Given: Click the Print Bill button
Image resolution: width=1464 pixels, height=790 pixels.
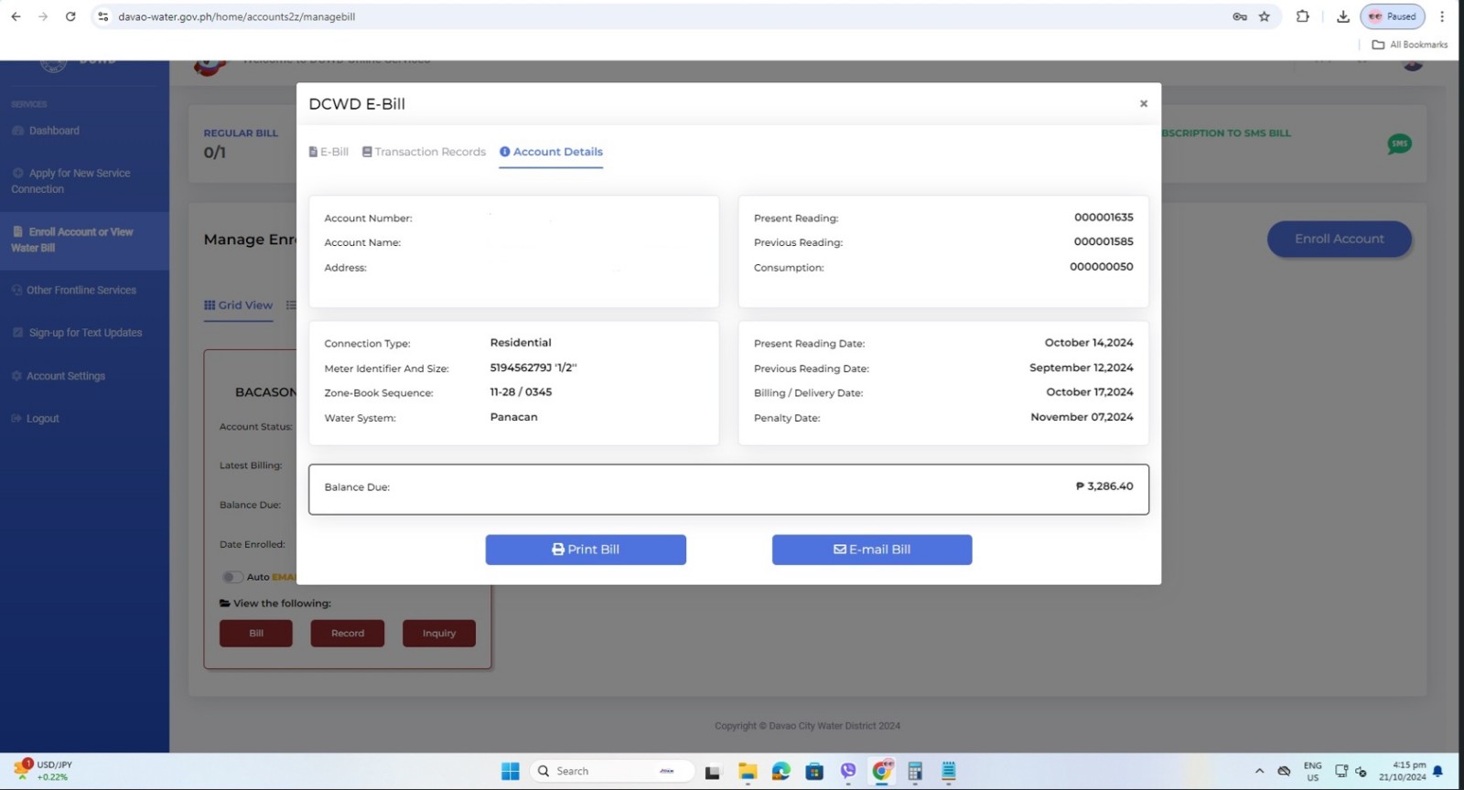Looking at the screenshot, I should click(586, 550).
